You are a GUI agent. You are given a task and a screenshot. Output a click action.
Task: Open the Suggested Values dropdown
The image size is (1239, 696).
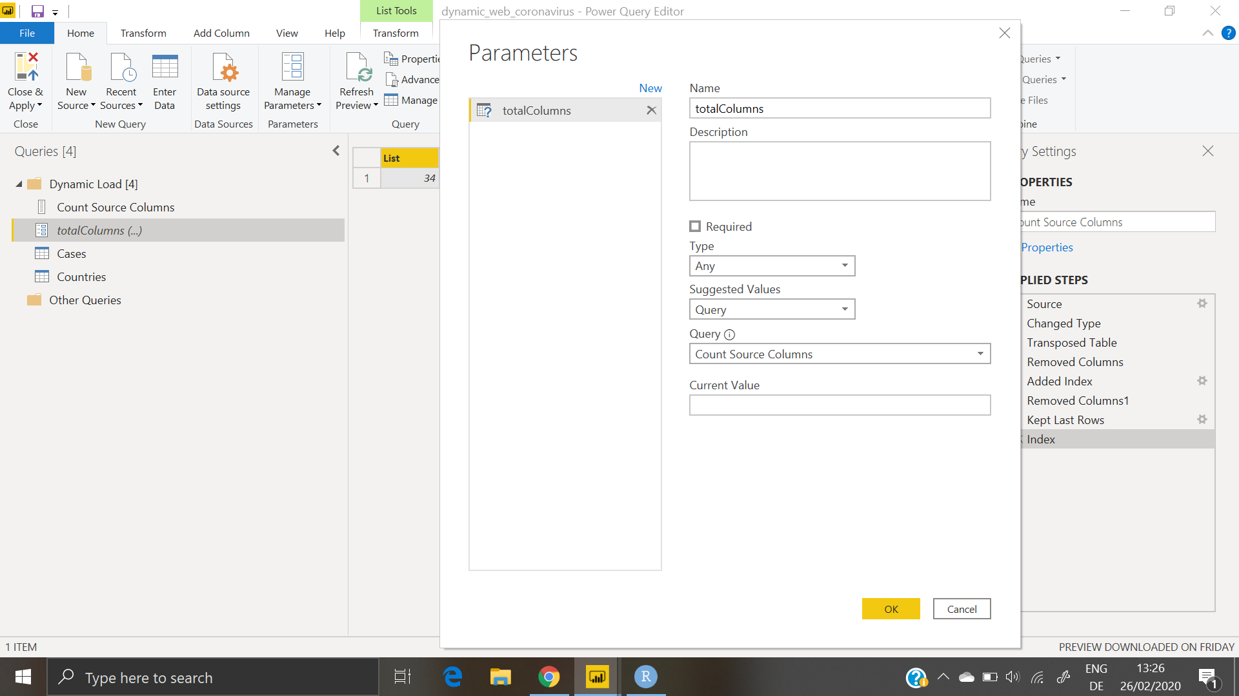point(772,309)
